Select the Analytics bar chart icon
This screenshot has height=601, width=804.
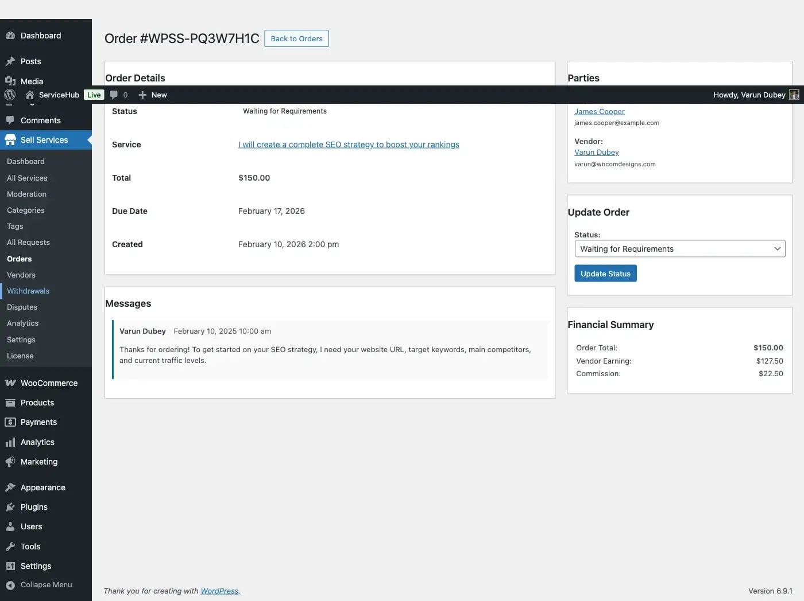(x=11, y=442)
